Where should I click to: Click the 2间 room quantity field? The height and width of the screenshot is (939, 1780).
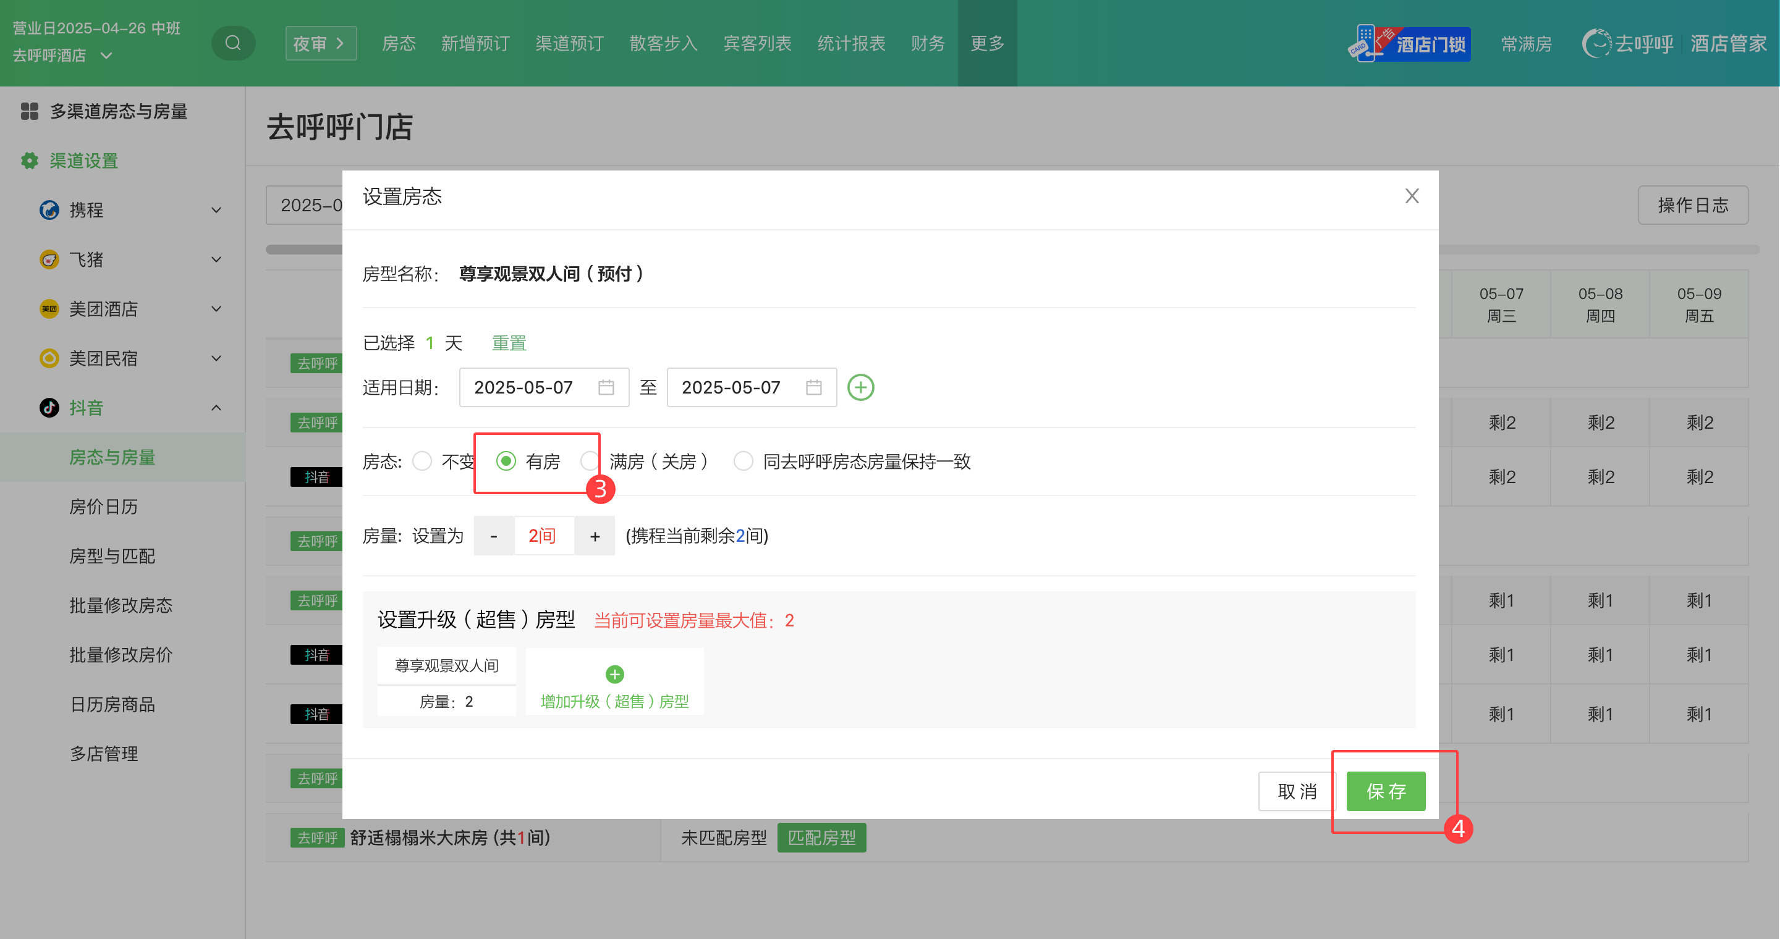tap(543, 536)
